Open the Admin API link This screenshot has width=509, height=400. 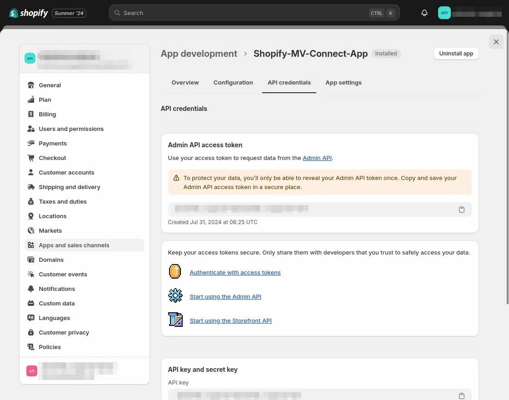tap(317, 158)
